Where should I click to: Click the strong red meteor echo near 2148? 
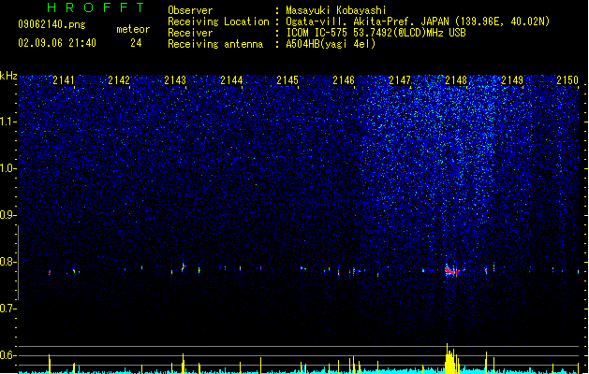pos(450,270)
